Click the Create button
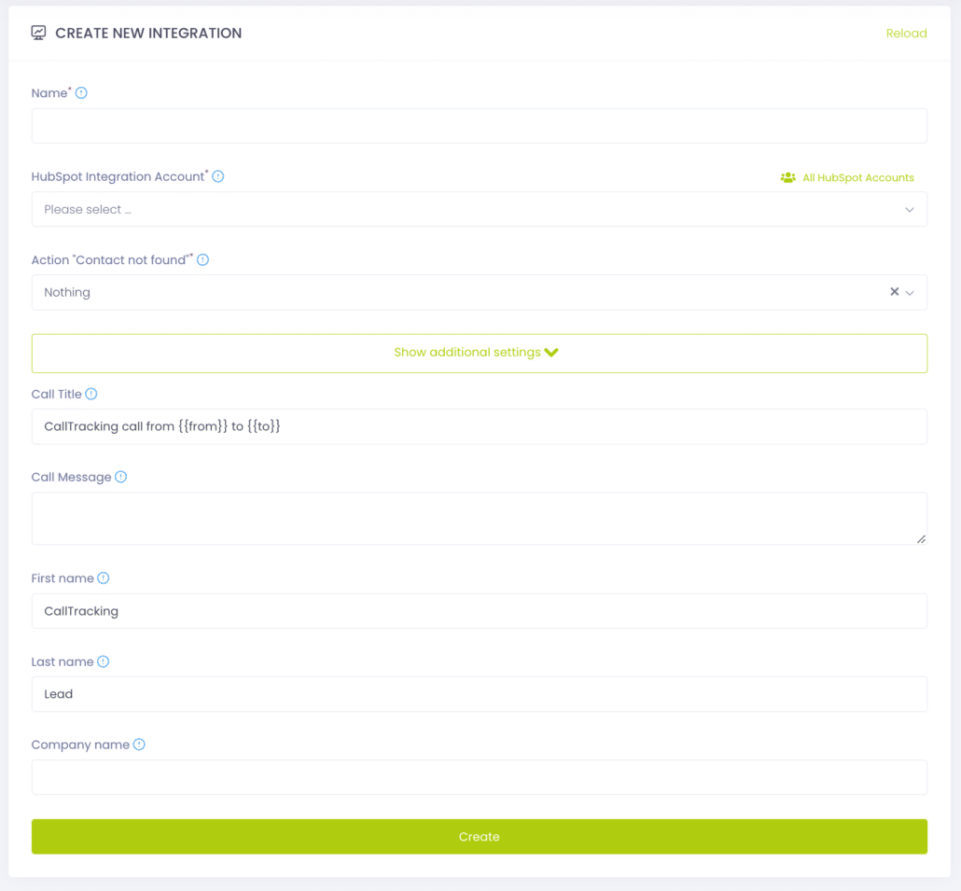The image size is (961, 891). coord(480,837)
